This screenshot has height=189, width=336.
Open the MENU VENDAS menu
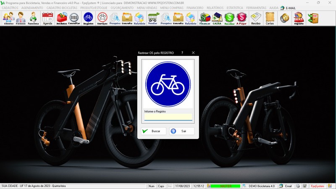(147, 8)
